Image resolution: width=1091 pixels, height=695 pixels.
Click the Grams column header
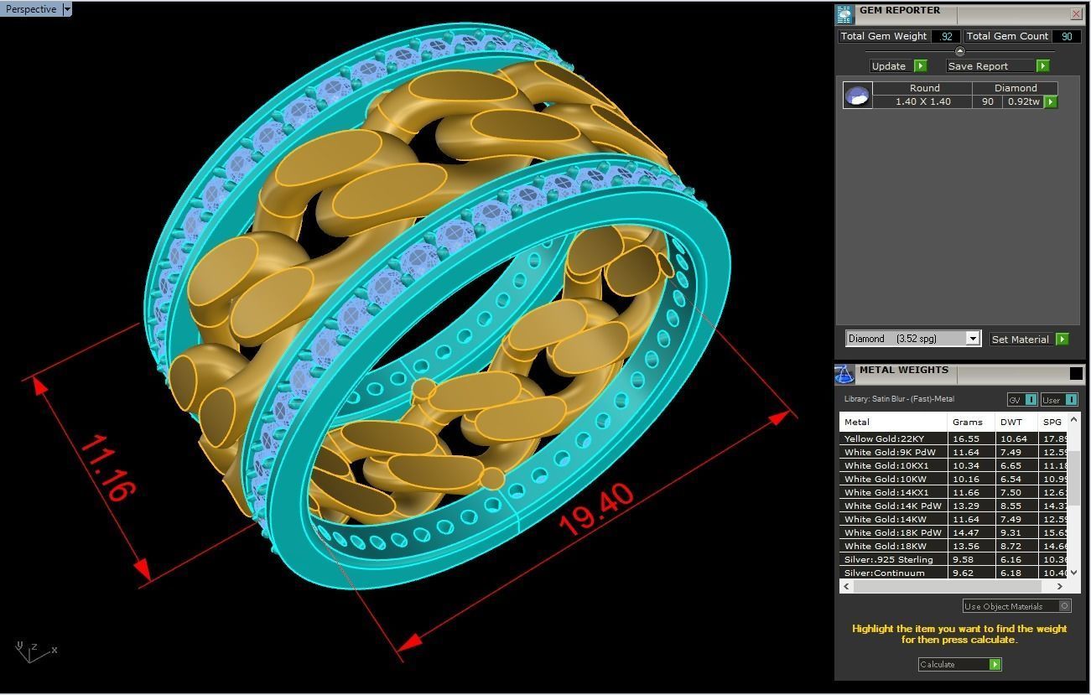(971, 422)
